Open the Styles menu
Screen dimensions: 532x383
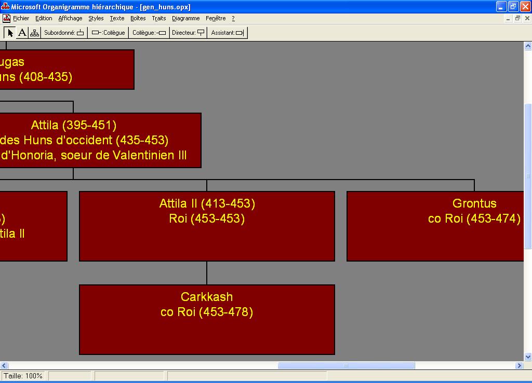pyautogui.click(x=96, y=18)
